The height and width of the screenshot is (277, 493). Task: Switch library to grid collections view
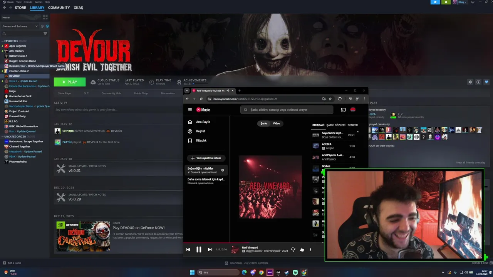tap(45, 17)
